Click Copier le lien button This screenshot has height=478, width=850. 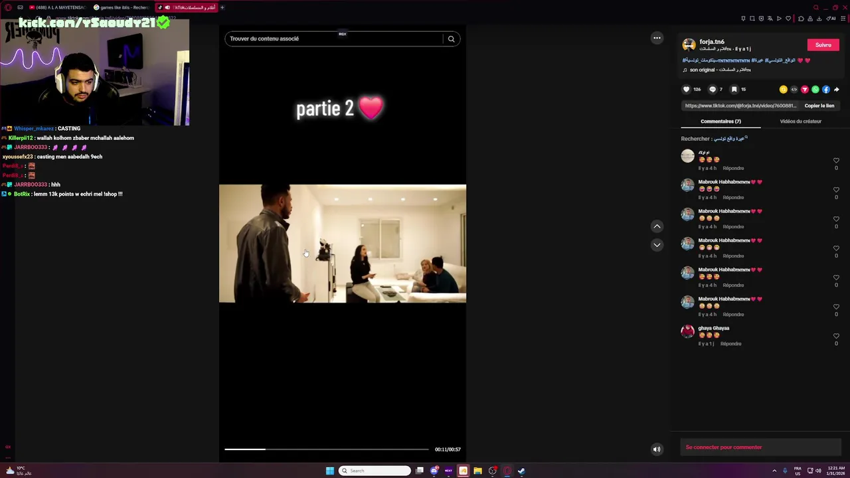(819, 106)
